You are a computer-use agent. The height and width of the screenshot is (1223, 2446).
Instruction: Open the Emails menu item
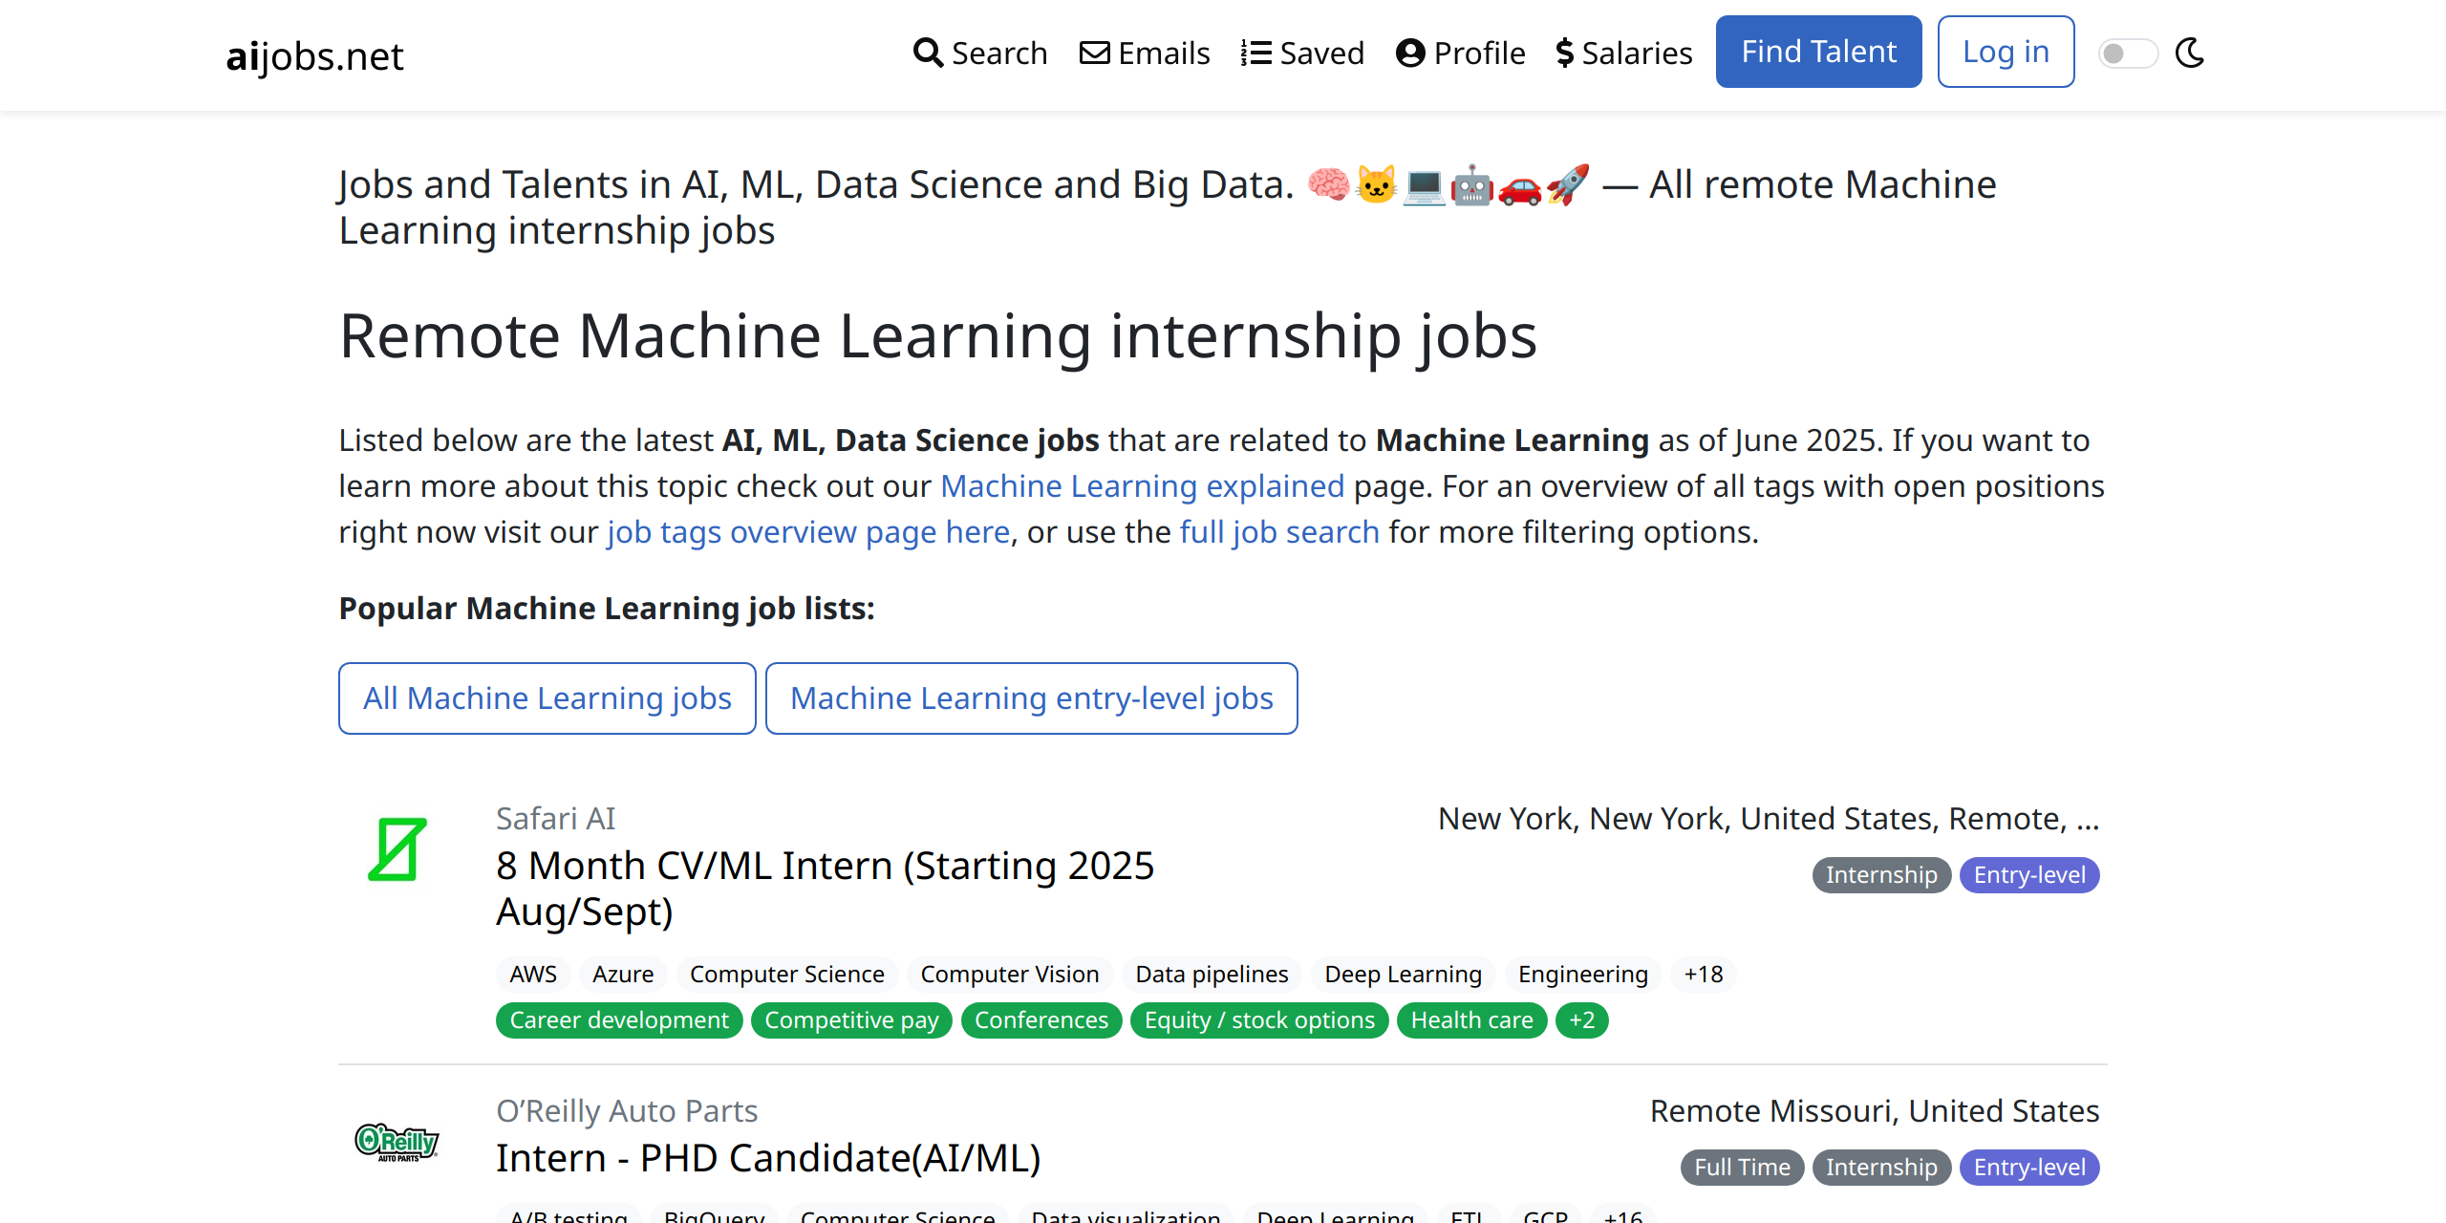click(1145, 53)
